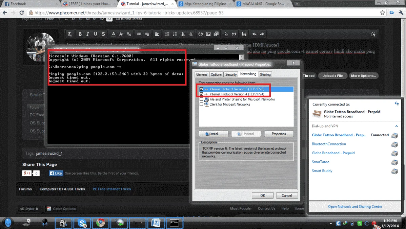Click OK in Globe Tattoo Properties dialog
This screenshot has height=229, width=406.
point(263,196)
